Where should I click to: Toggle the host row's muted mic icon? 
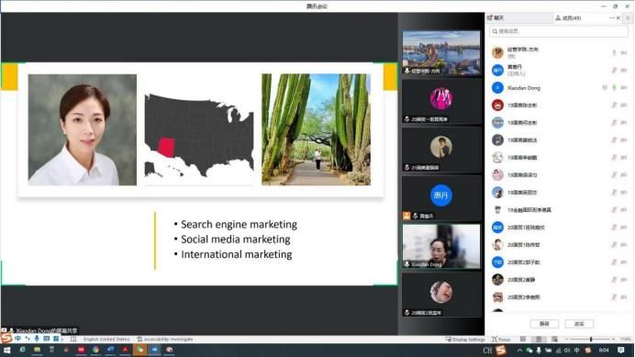point(614,70)
